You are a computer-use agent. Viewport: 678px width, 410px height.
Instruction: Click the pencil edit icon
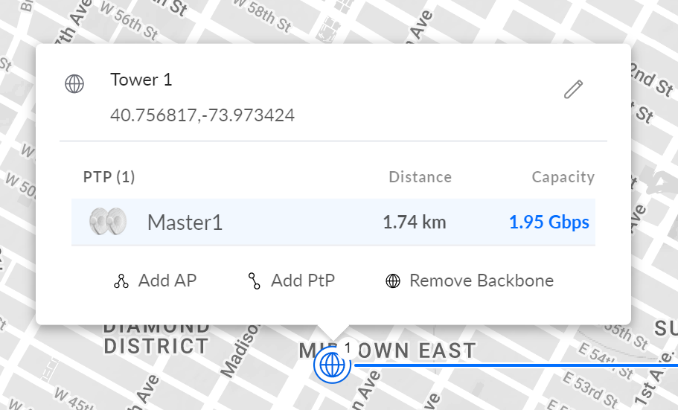pos(572,89)
